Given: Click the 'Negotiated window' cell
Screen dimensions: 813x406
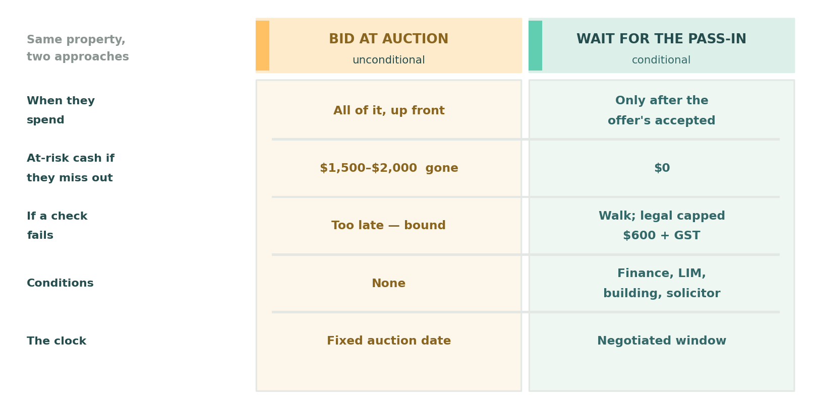Looking at the screenshot, I should pyautogui.click(x=662, y=341).
